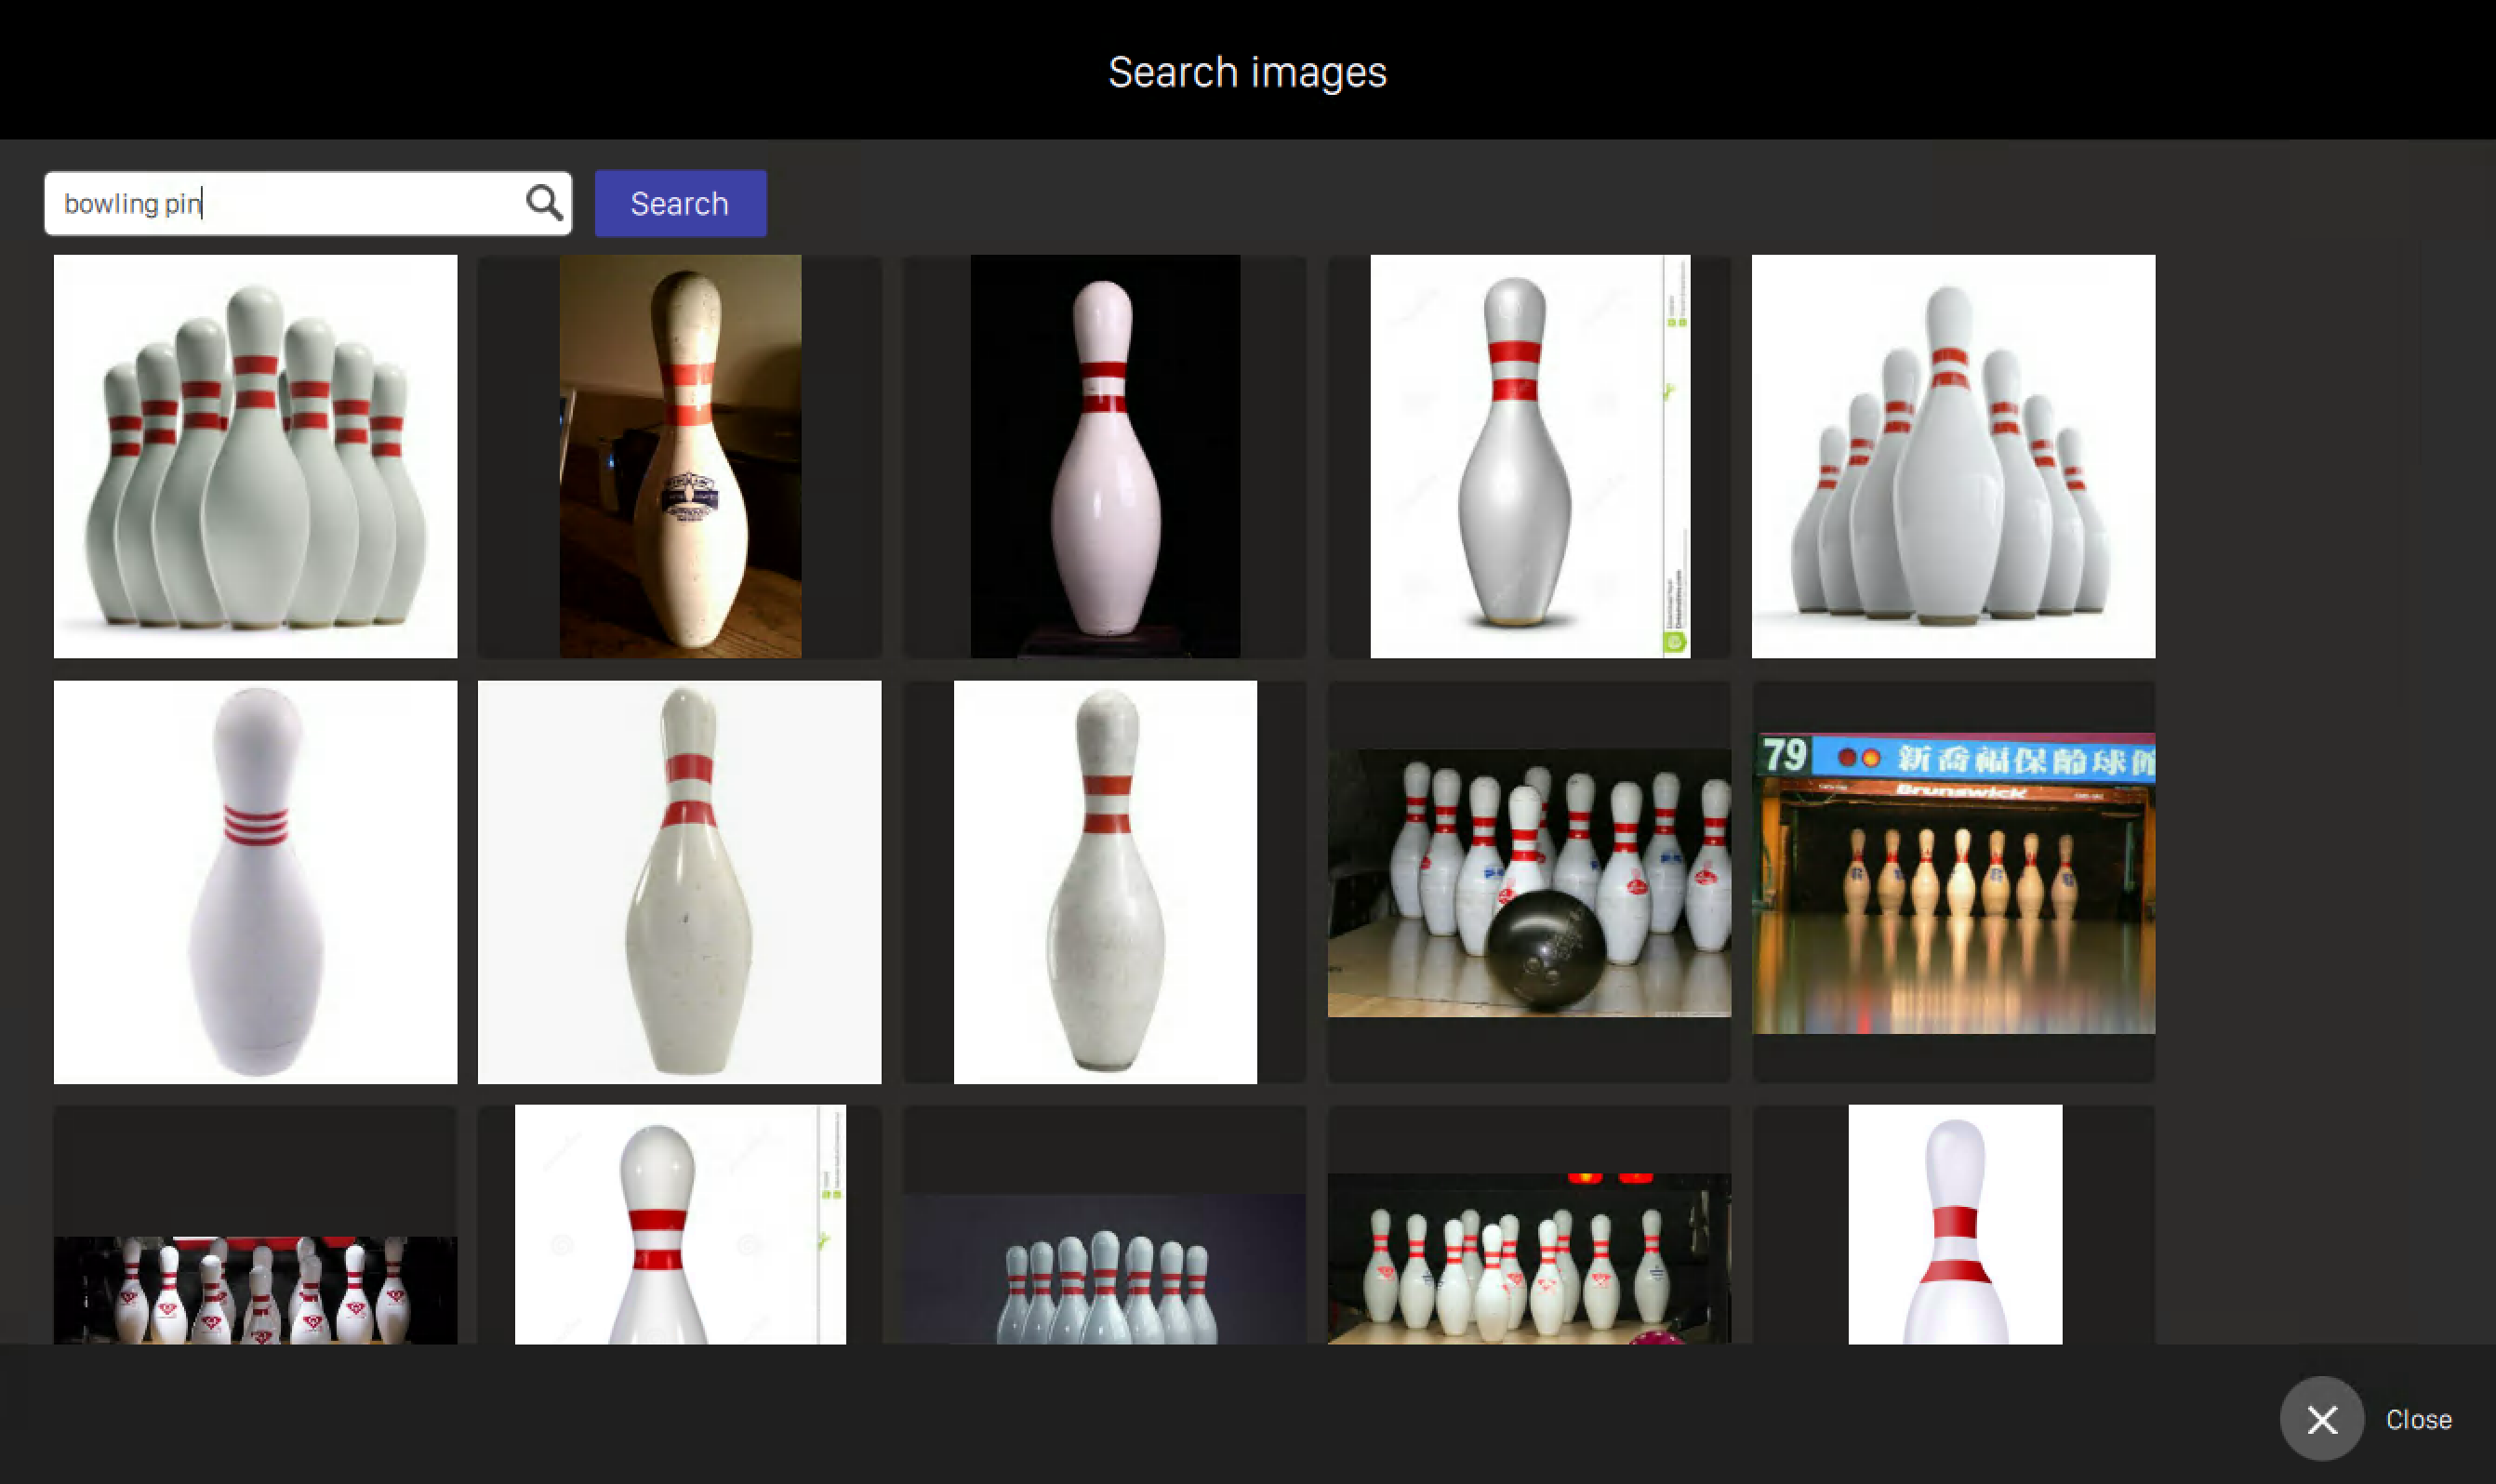This screenshot has height=1484, width=2496.
Task: Select the worn pin on light gray background
Action: click(x=680, y=882)
